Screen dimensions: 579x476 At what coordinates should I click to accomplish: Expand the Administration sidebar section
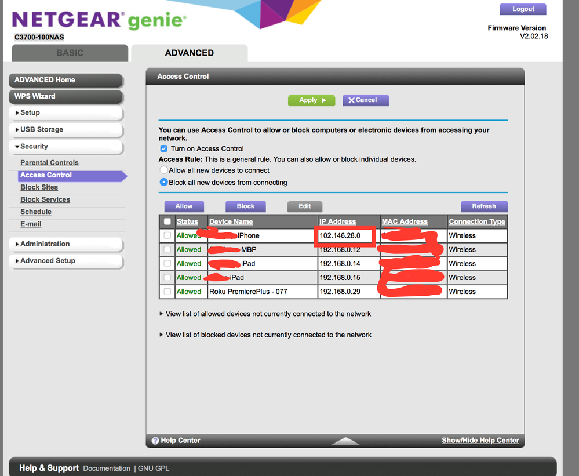tap(65, 244)
